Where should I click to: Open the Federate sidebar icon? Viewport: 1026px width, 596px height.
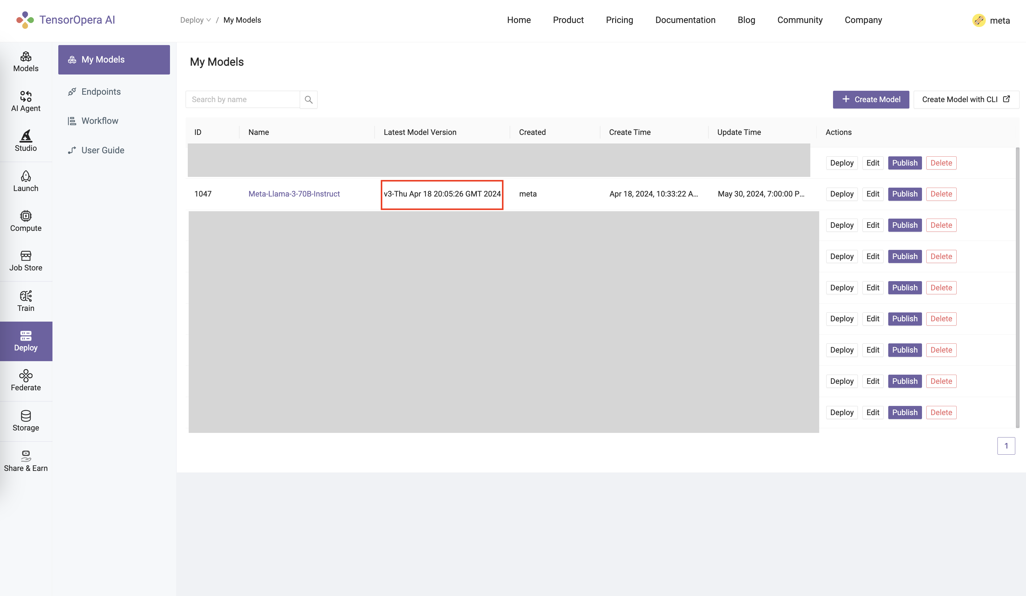26,376
